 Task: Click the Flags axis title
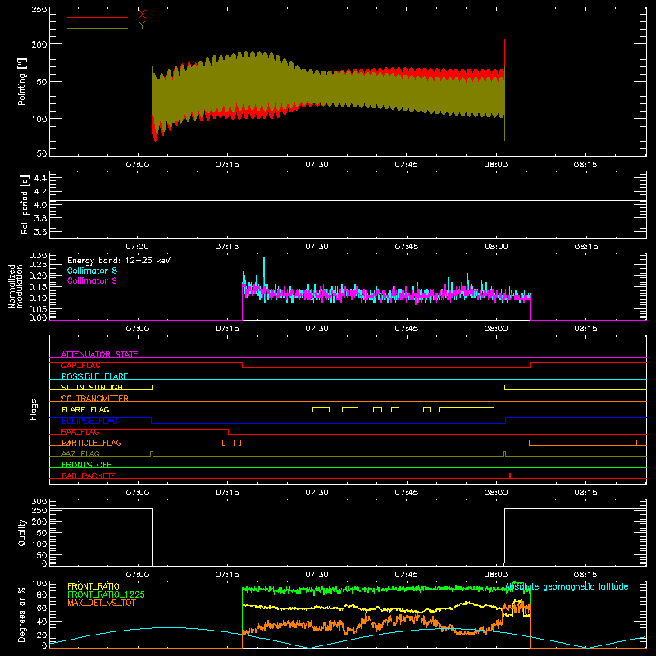34,409
